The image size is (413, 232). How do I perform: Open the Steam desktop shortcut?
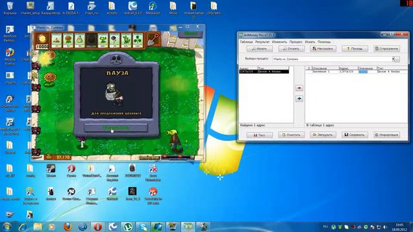[51, 170]
